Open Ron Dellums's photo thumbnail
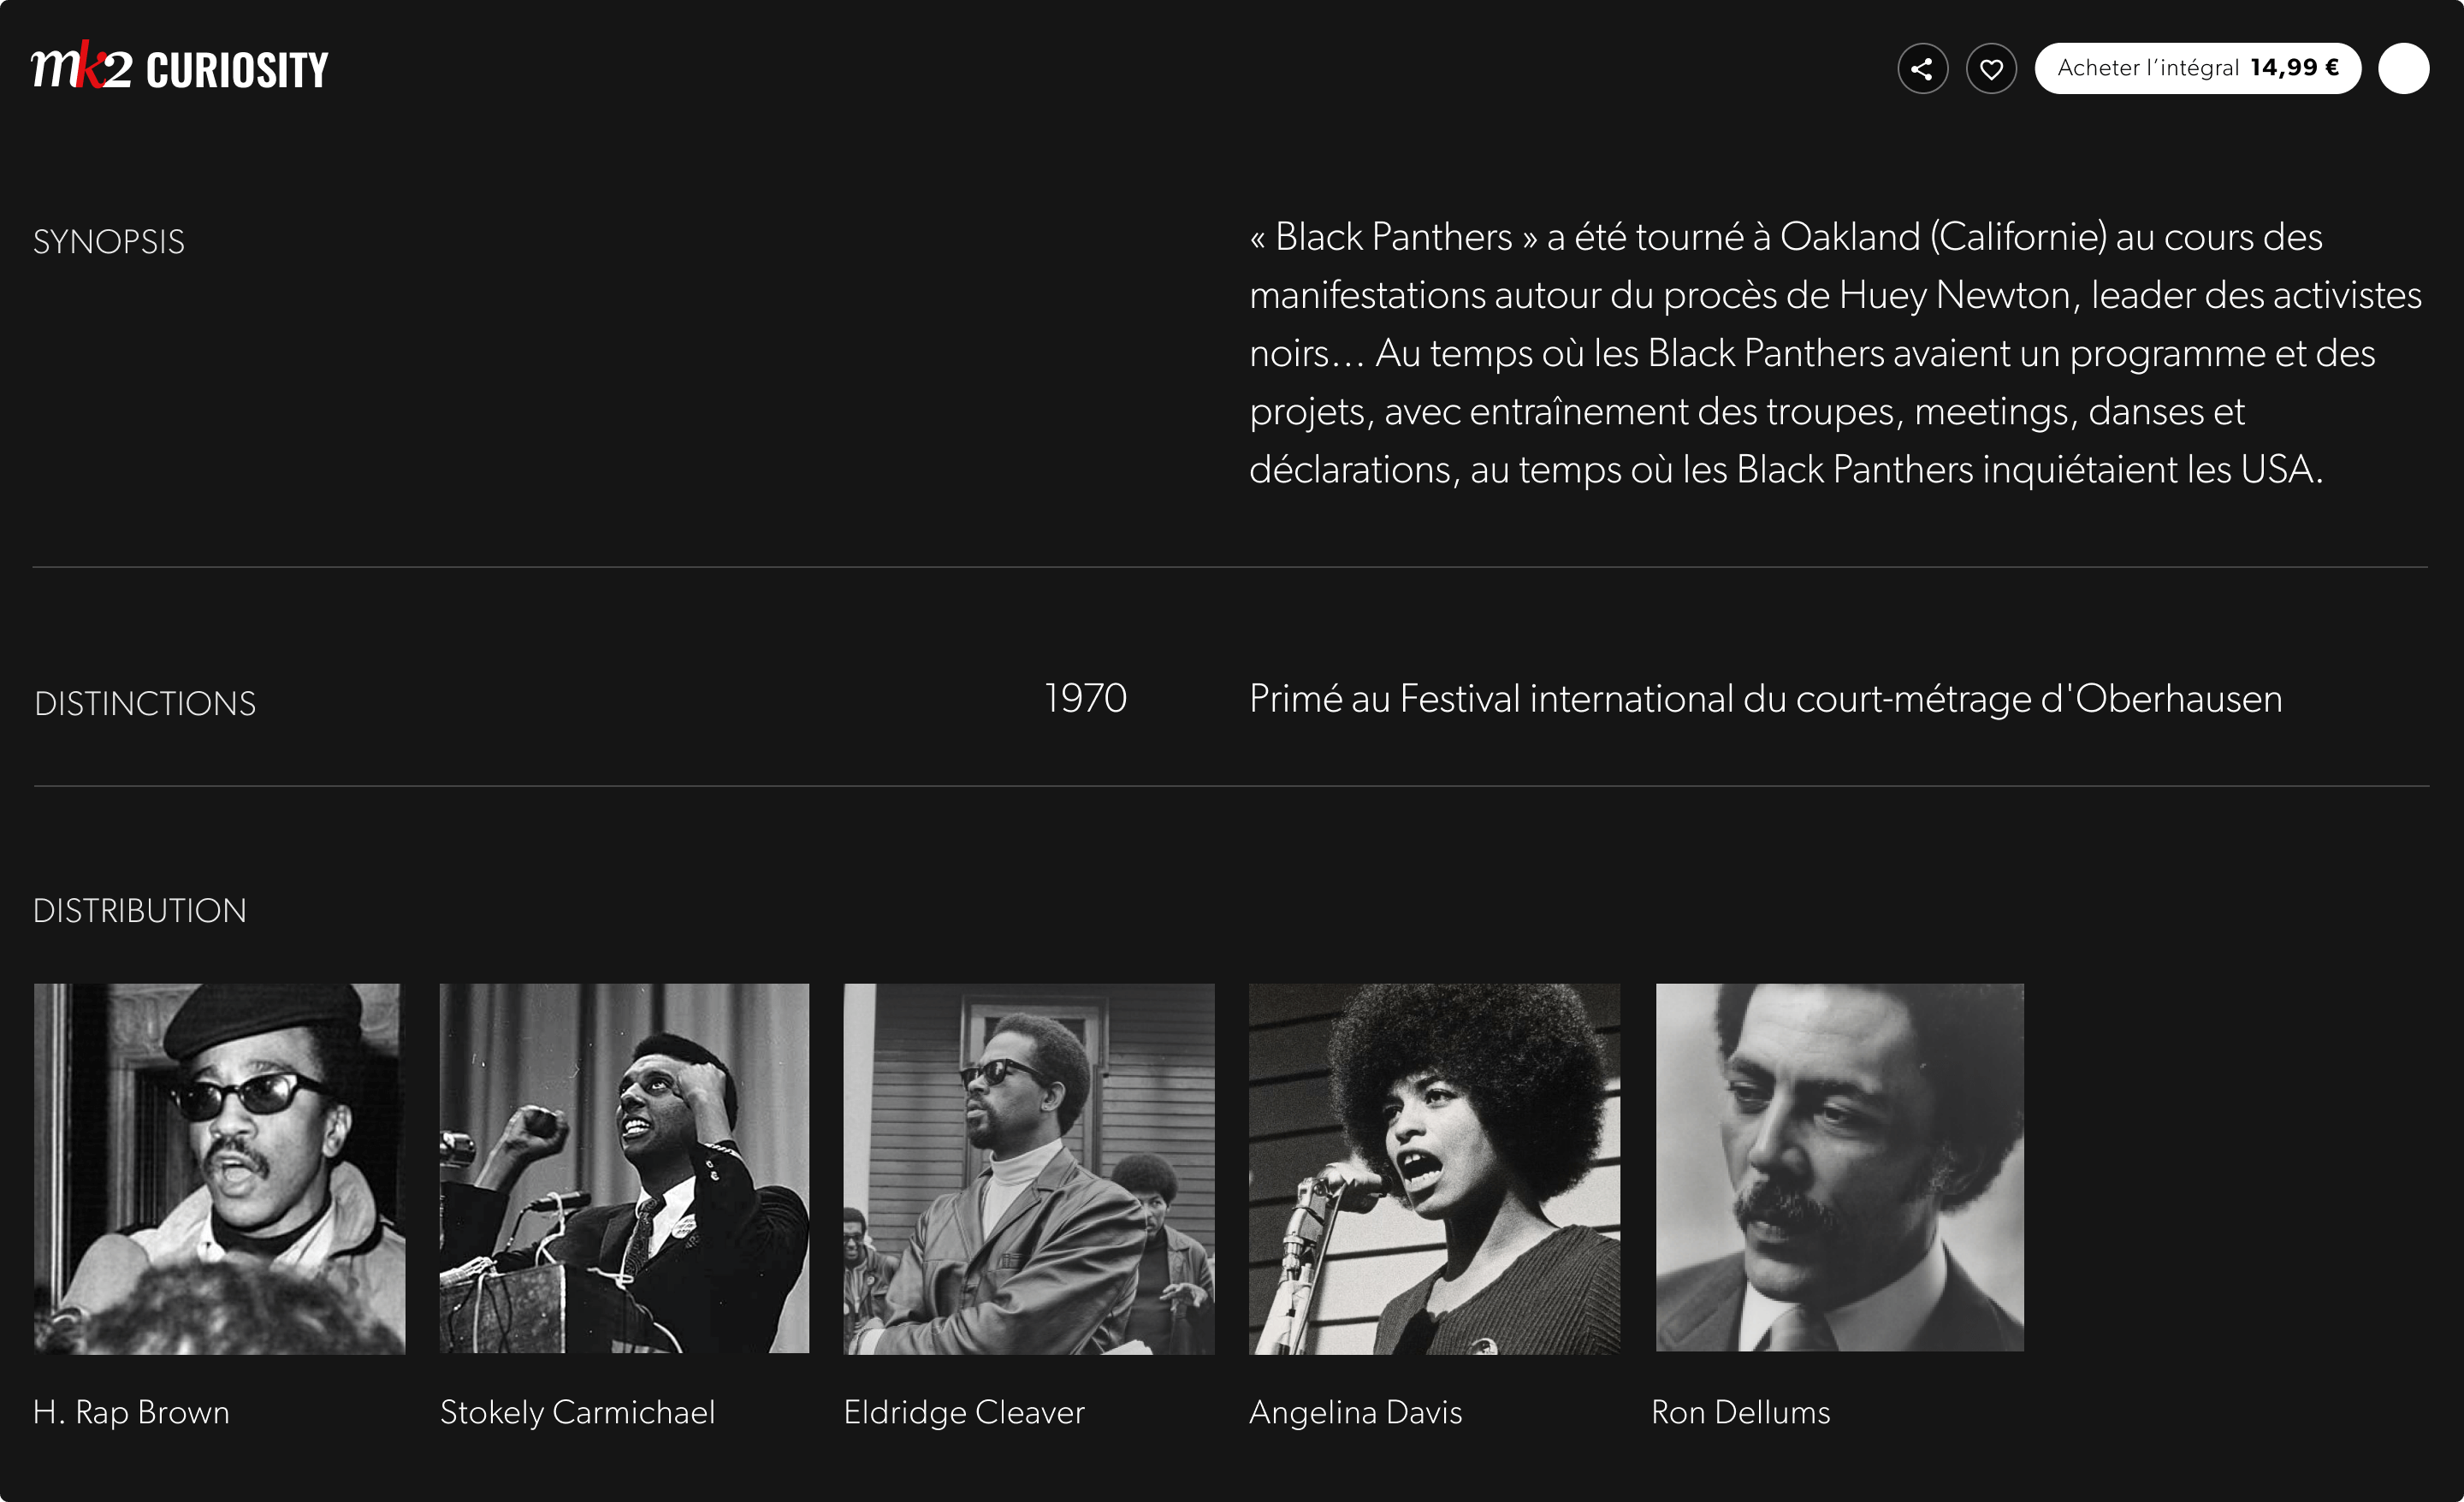The image size is (2464, 1502). coord(1839,1167)
